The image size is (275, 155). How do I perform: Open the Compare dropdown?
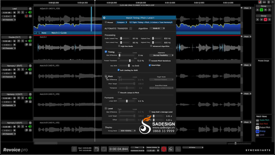click(121, 22)
